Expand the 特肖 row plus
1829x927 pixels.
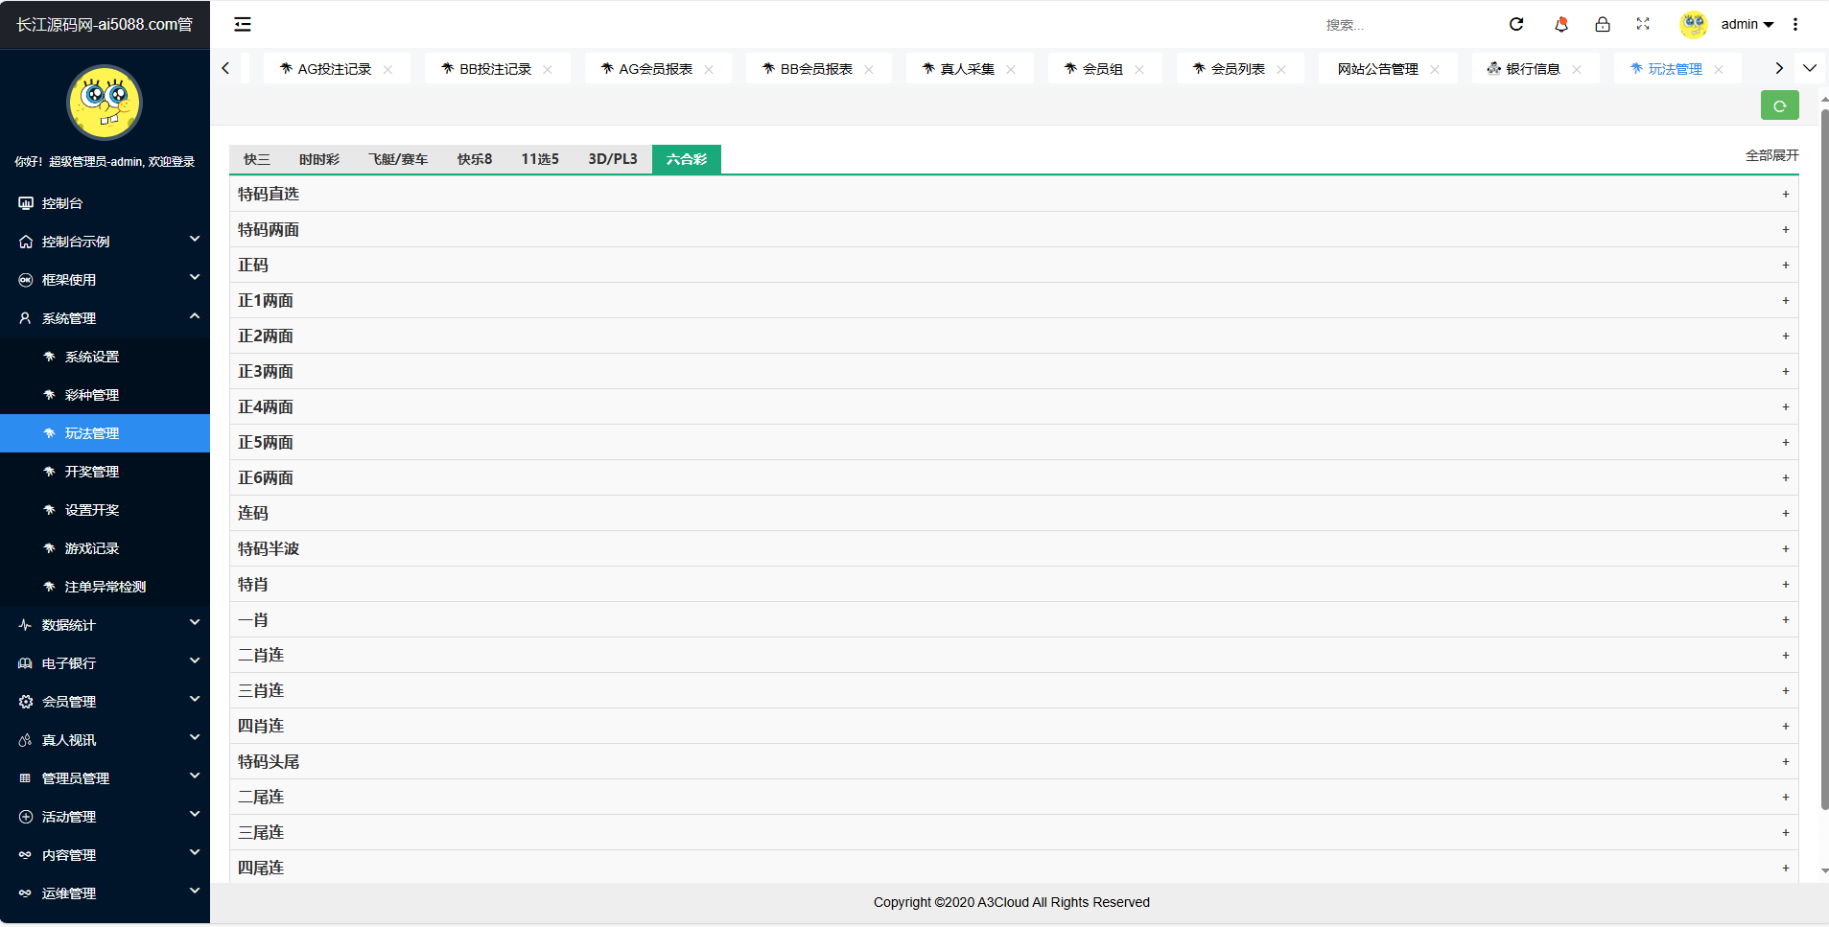pyautogui.click(x=1786, y=584)
